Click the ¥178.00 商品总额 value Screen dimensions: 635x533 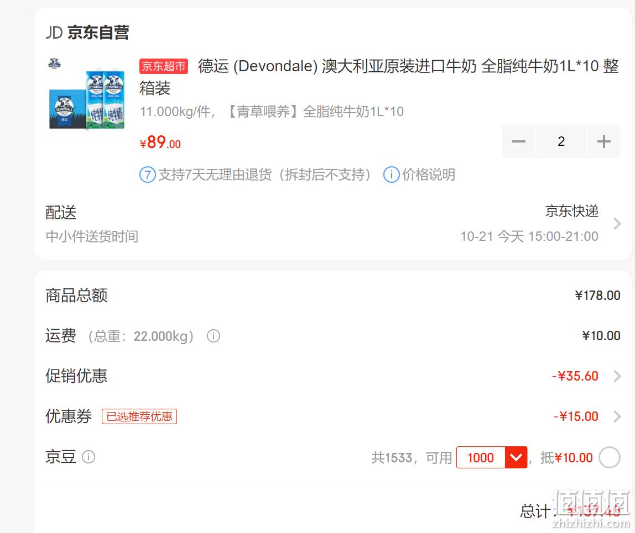[597, 295]
